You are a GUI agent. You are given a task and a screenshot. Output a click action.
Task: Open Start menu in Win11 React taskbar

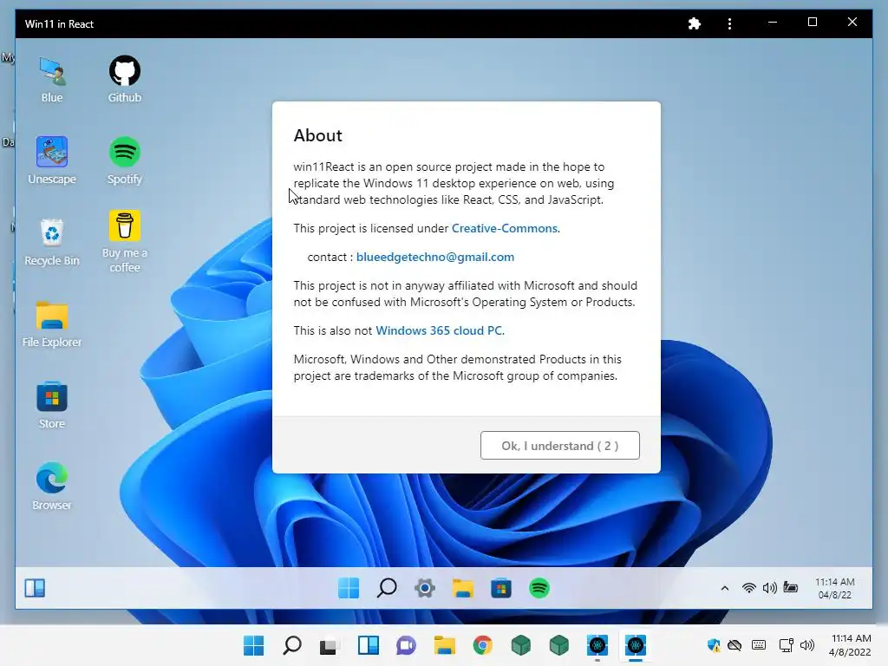(x=349, y=588)
